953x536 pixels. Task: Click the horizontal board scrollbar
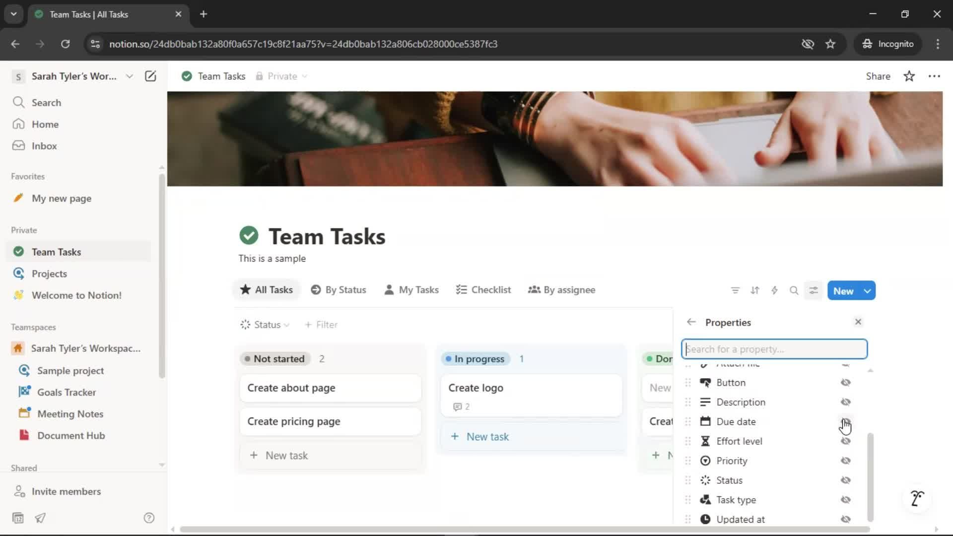pyautogui.click(x=525, y=530)
